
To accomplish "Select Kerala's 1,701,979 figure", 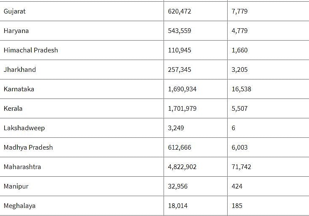I will pos(182,109).
